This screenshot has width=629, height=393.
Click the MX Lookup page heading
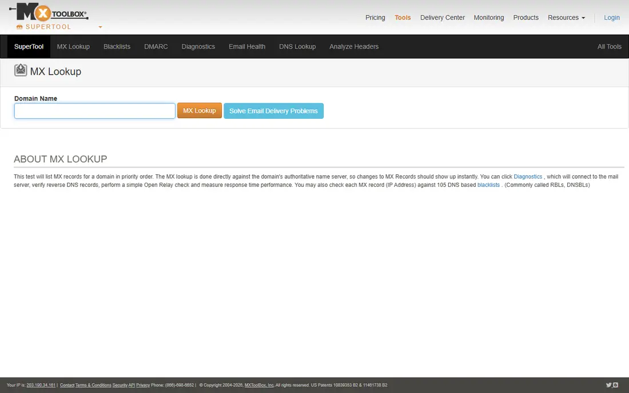click(x=56, y=71)
